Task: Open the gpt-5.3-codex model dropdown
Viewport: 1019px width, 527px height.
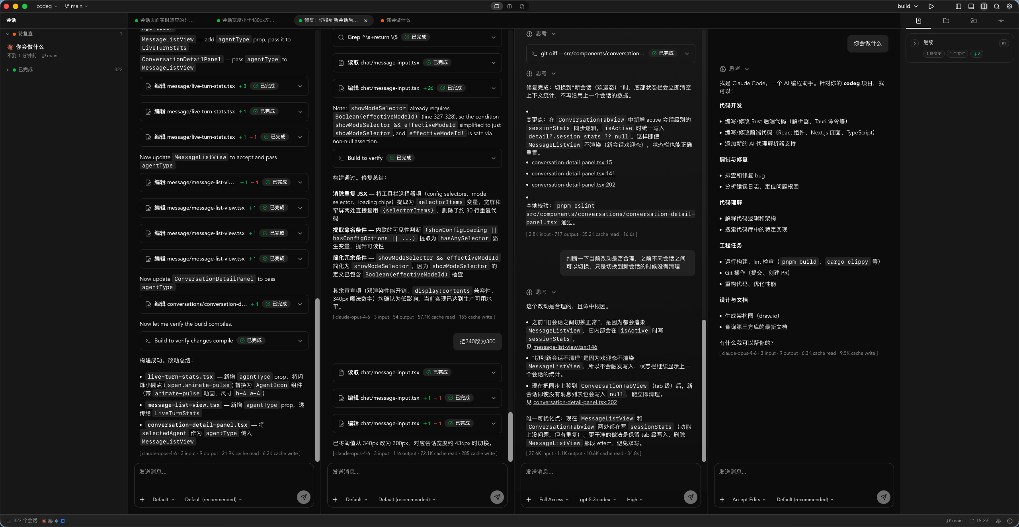Action: coord(598,500)
